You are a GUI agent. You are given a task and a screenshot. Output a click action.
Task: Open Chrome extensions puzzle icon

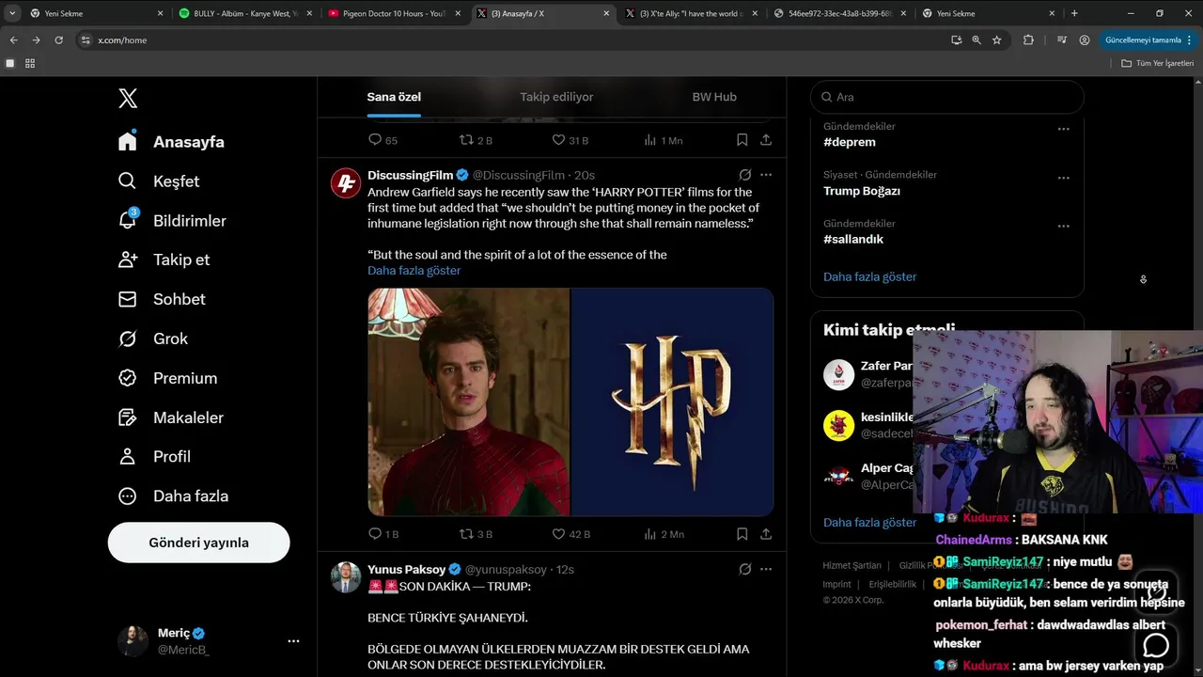pos(1028,40)
